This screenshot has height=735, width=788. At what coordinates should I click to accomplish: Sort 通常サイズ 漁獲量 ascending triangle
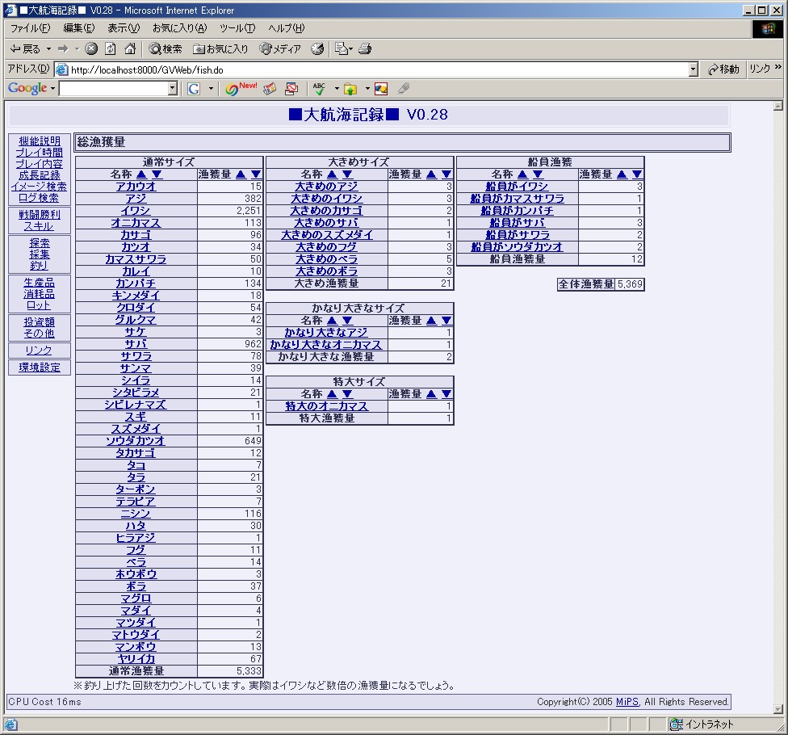point(241,174)
